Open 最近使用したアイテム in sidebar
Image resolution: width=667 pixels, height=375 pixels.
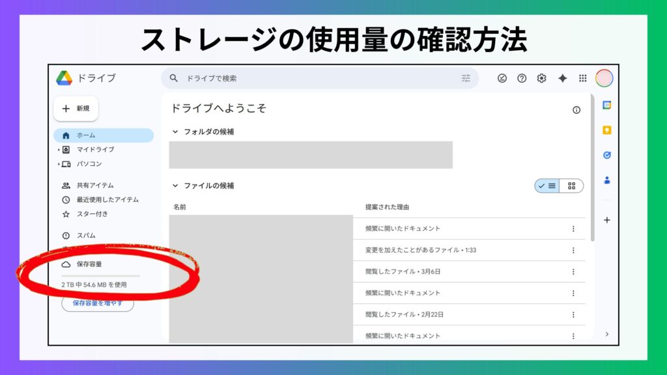107,200
